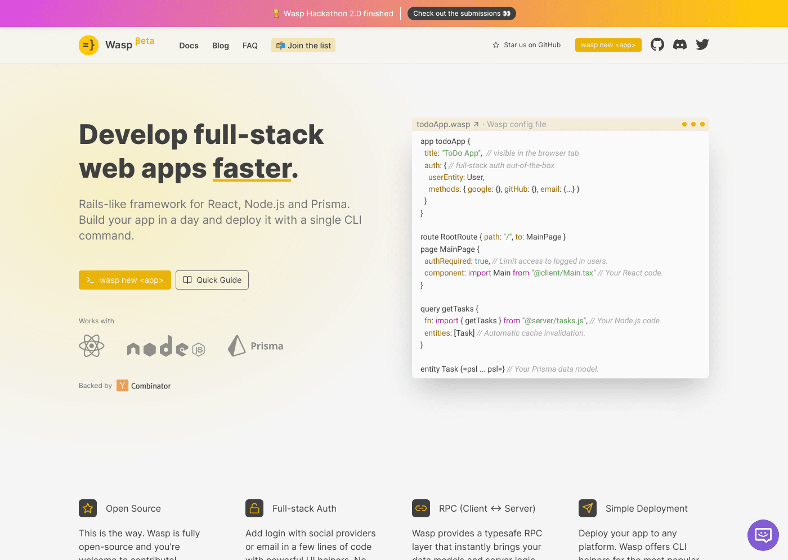Click the Backed by label

pyautogui.click(x=95, y=386)
